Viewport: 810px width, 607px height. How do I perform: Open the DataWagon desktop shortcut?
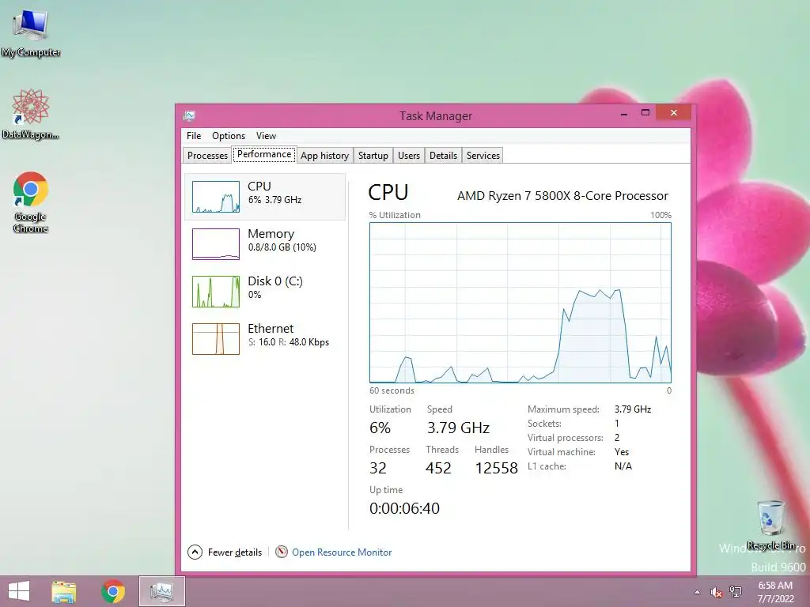tap(31, 114)
